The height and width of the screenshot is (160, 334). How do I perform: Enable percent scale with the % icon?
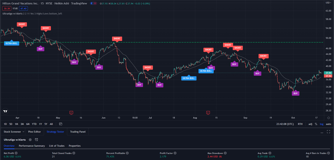click(316, 124)
